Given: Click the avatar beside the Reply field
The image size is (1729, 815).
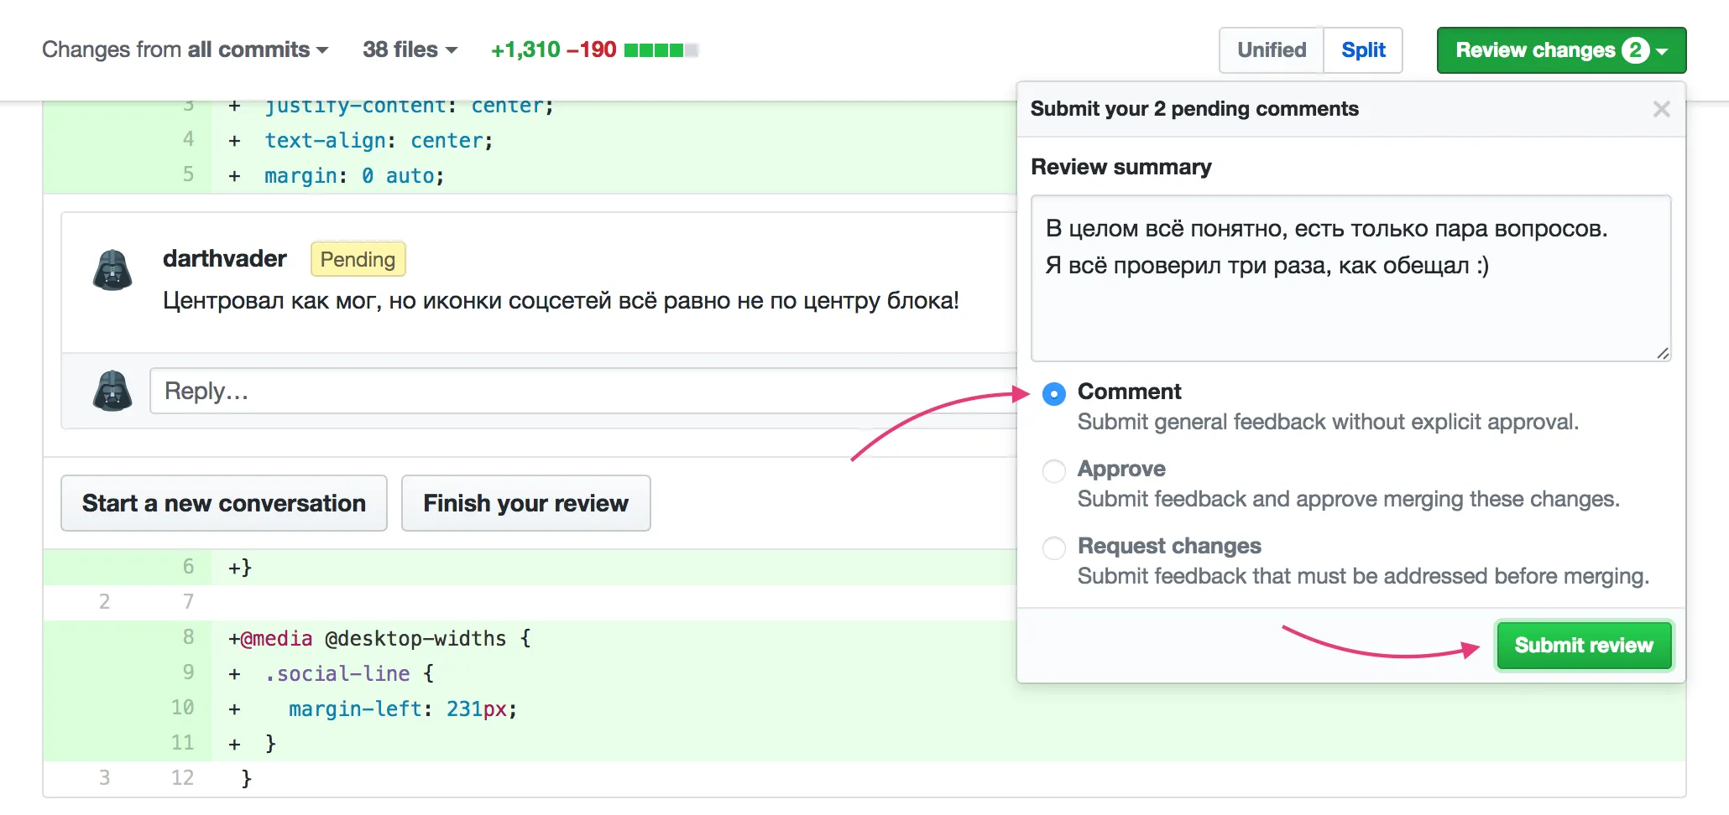Looking at the screenshot, I should [x=112, y=391].
